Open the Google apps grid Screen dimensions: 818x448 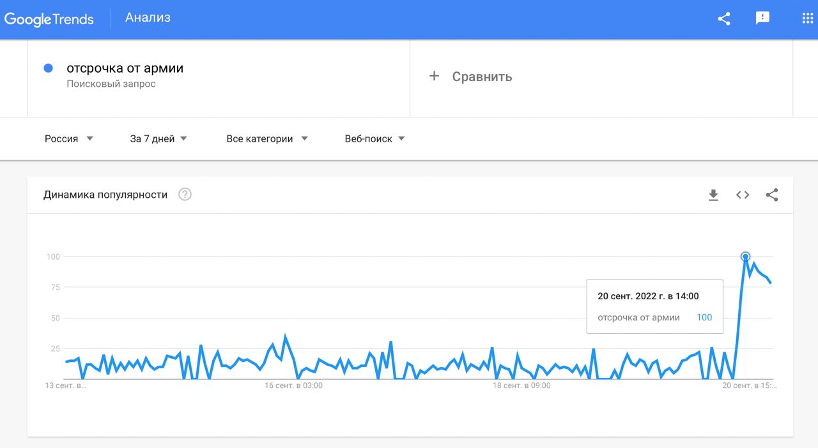807,19
